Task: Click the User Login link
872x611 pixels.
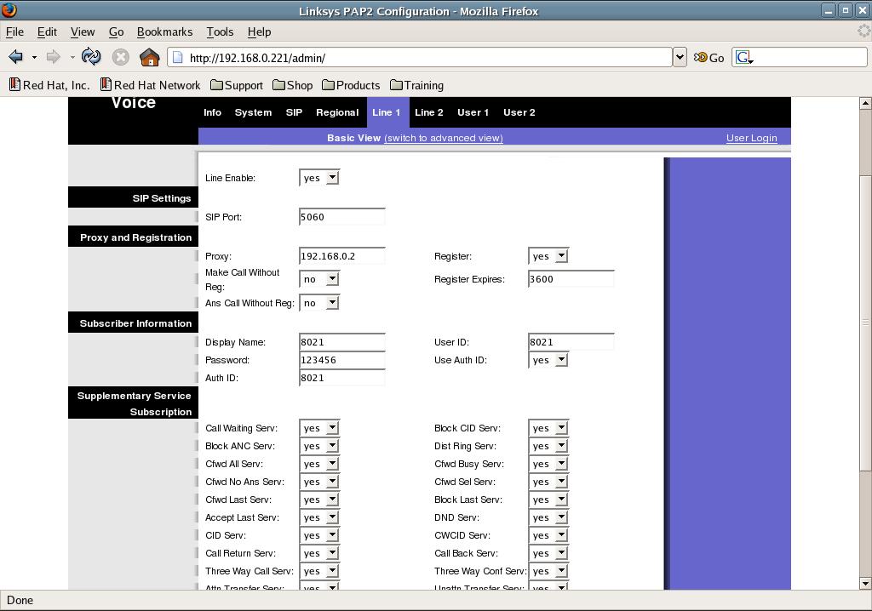Action: coord(751,138)
